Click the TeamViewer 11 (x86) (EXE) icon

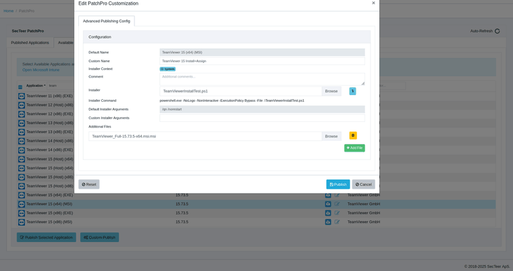point(22,96)
